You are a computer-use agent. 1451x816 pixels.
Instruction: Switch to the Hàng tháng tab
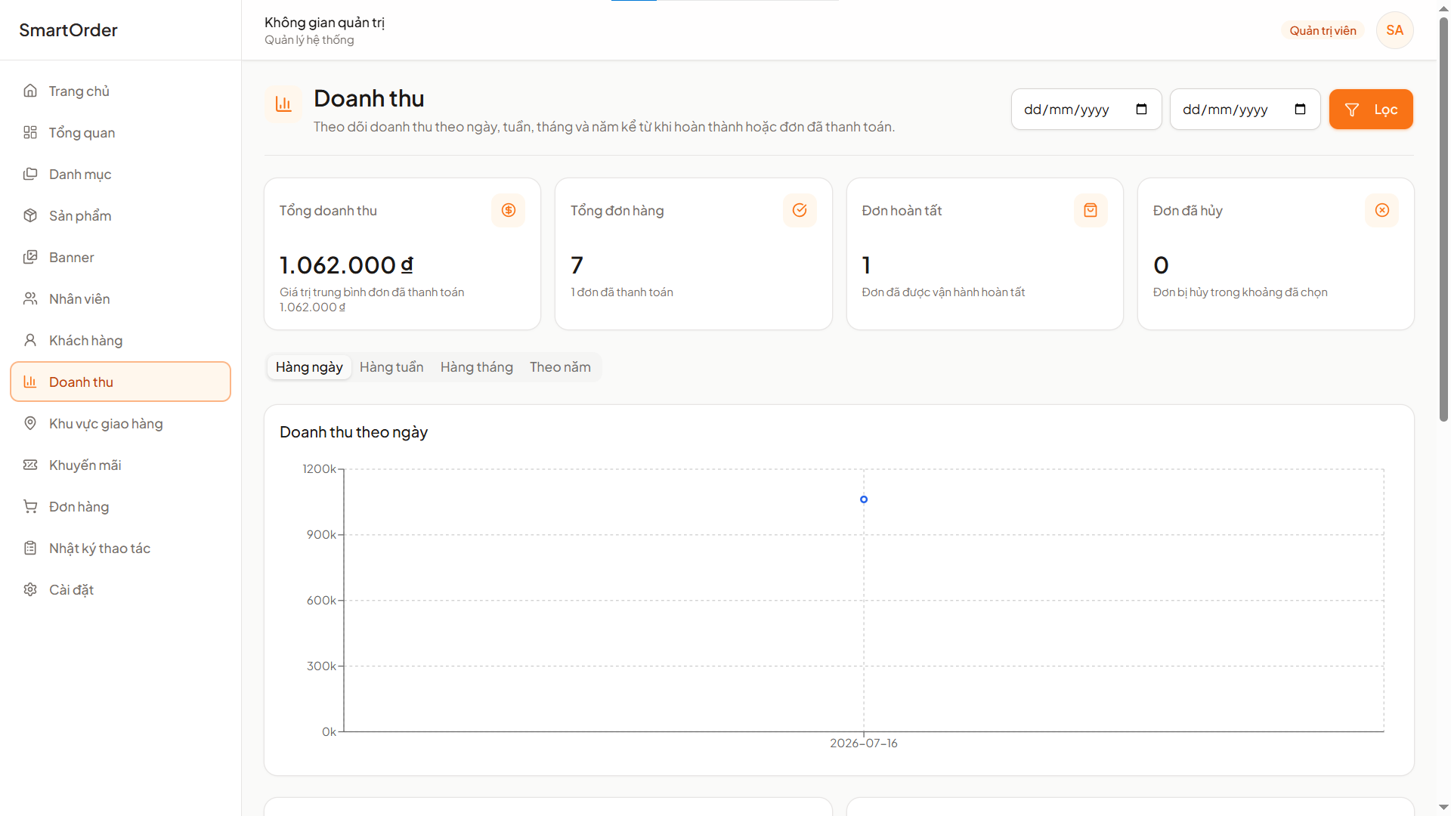(477, 367)
